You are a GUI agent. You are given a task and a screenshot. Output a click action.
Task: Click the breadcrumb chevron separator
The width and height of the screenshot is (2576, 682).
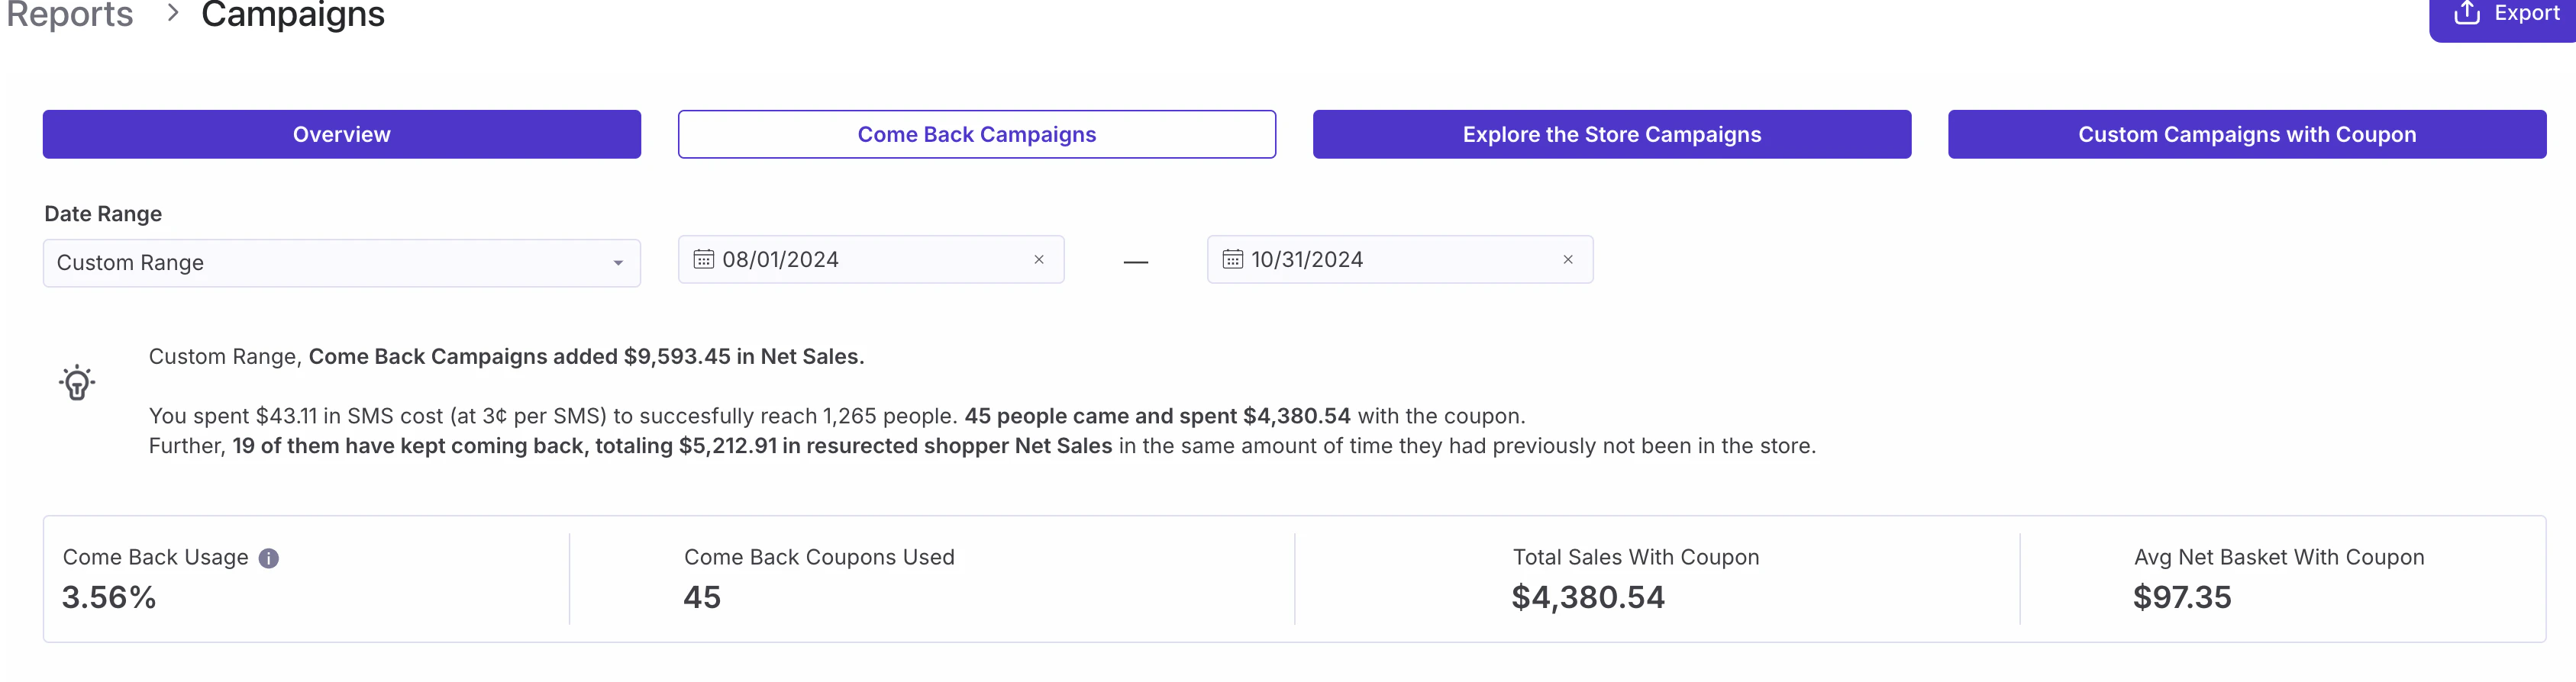[x=173, y=14]
